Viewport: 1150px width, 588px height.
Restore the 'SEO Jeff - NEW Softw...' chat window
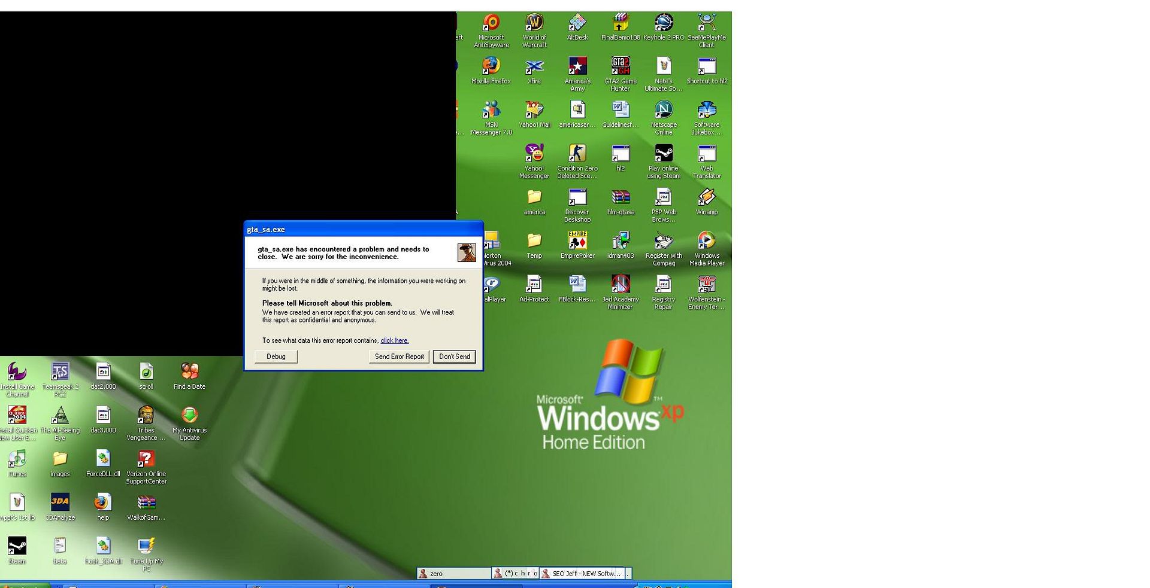582,574
